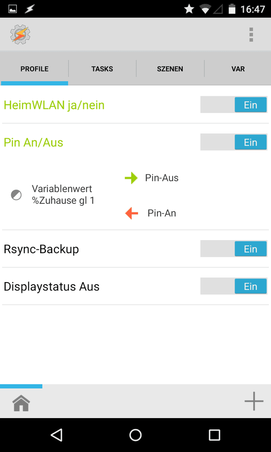Expand the Displaystatus Aus profile
The height and width of the screenshot is (452, 271).
(51, 287)
